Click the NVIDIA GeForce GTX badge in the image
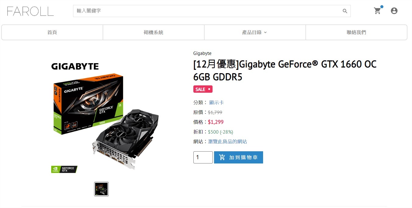 [64, 169]
